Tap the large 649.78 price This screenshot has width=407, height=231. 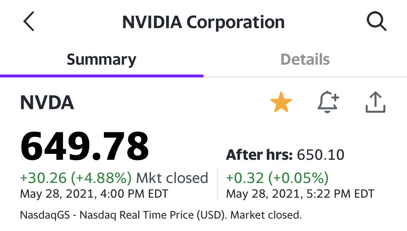85,146
